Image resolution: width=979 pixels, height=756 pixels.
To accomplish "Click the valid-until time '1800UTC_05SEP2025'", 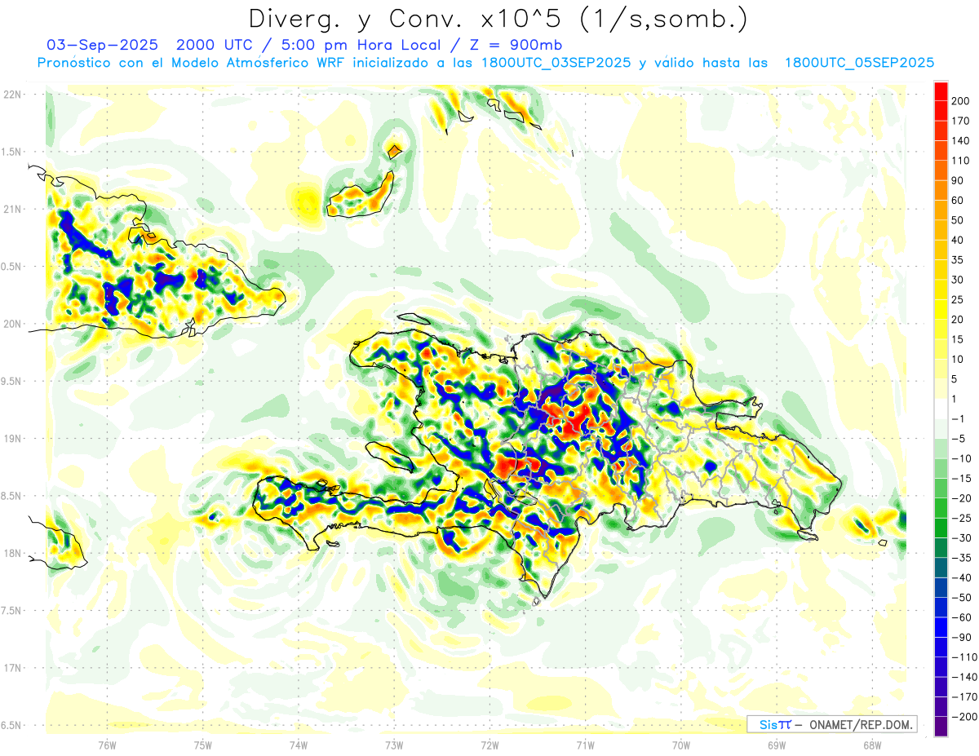I will (x=859, y=62).
